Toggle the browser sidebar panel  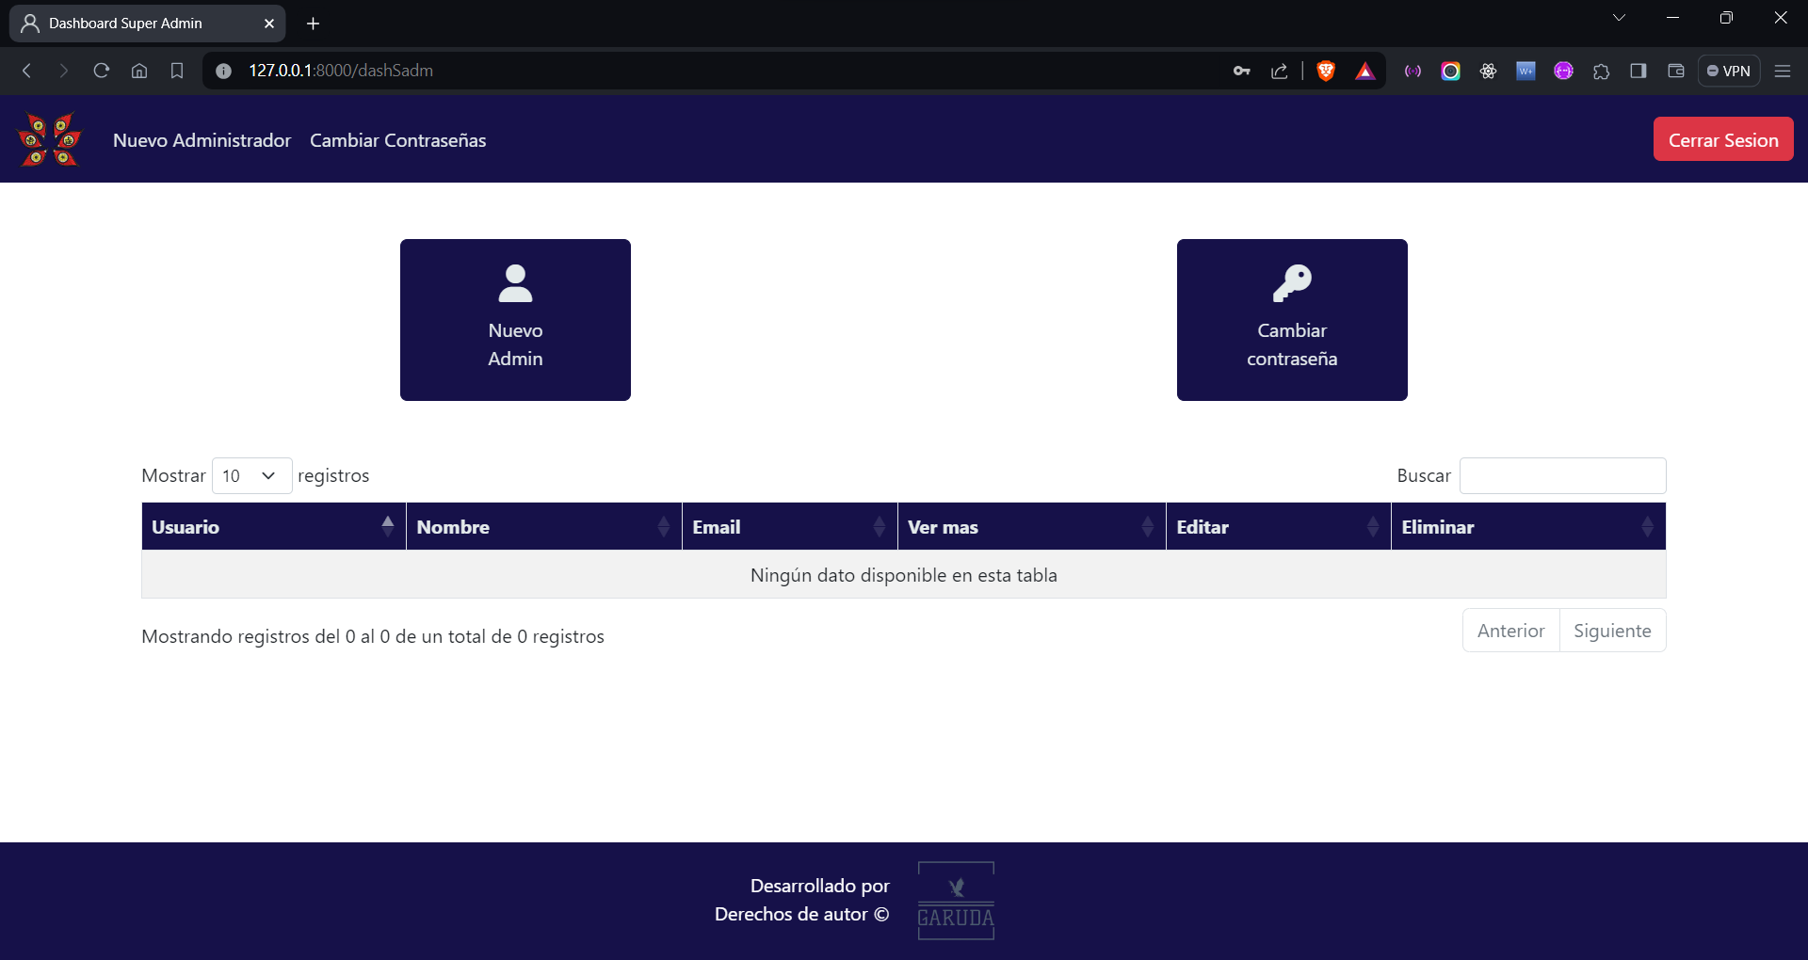1638,71
